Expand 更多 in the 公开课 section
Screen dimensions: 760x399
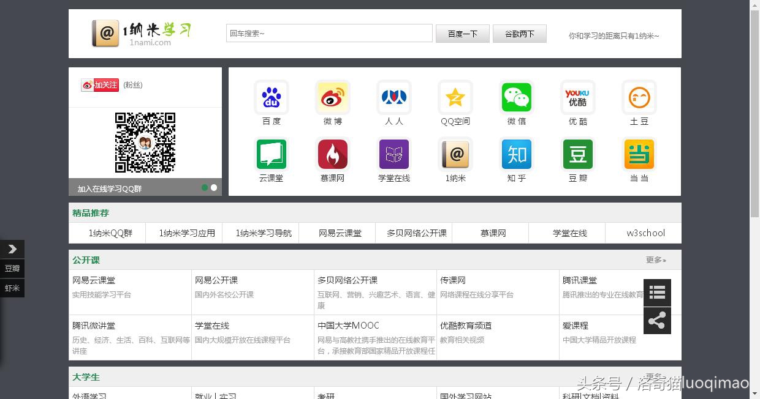[x=656, y=260]
